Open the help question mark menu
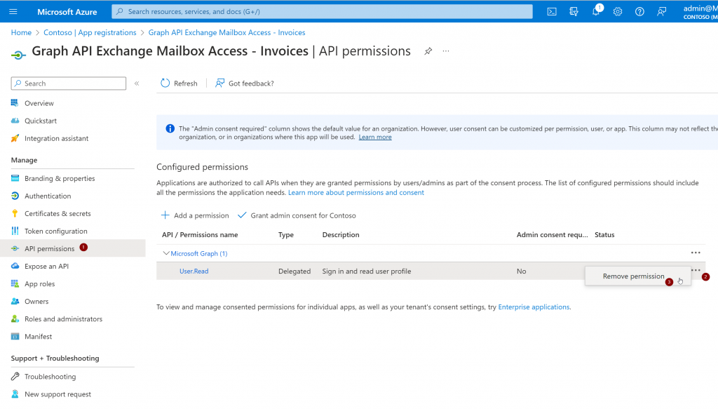718x409 pixels. [639, 12]
